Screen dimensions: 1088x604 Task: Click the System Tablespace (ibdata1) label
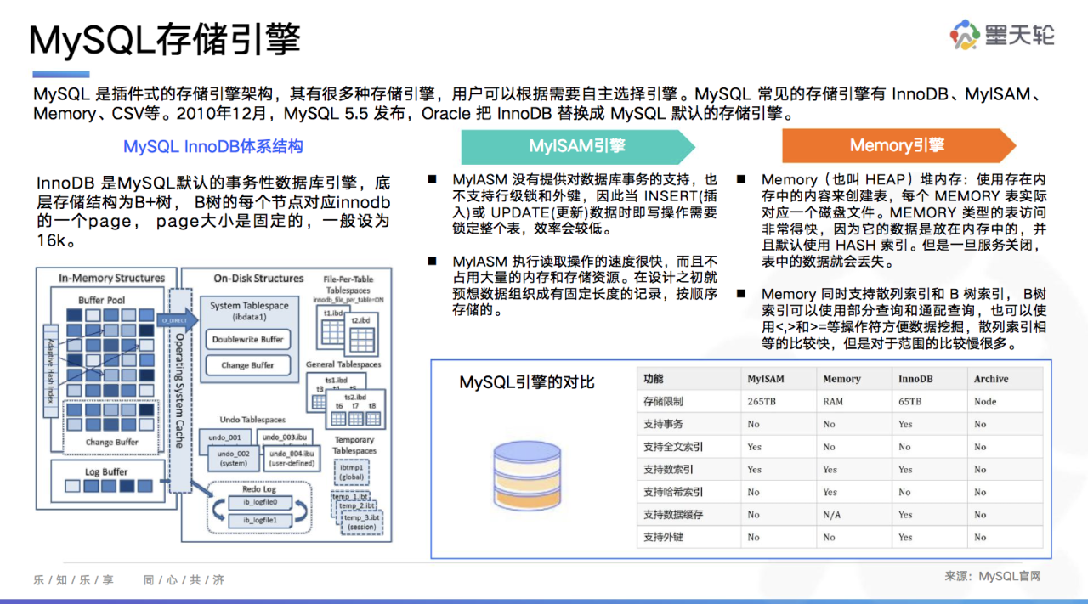click(x=249, y=311)
